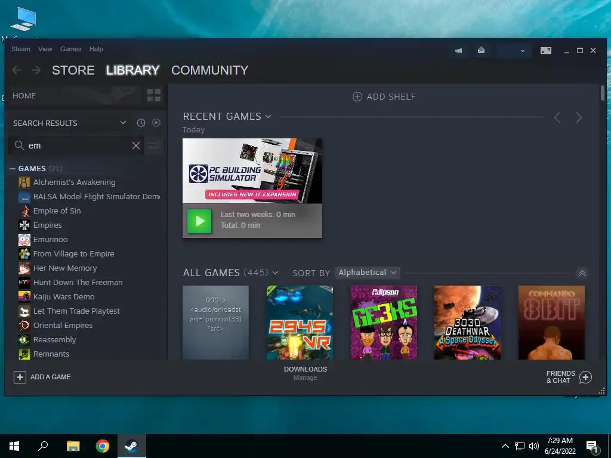Image resolution: width=611 pixels, height=458 pixels.
Task: Open the placeholder game tile with audio text
Action: (215, 323)
